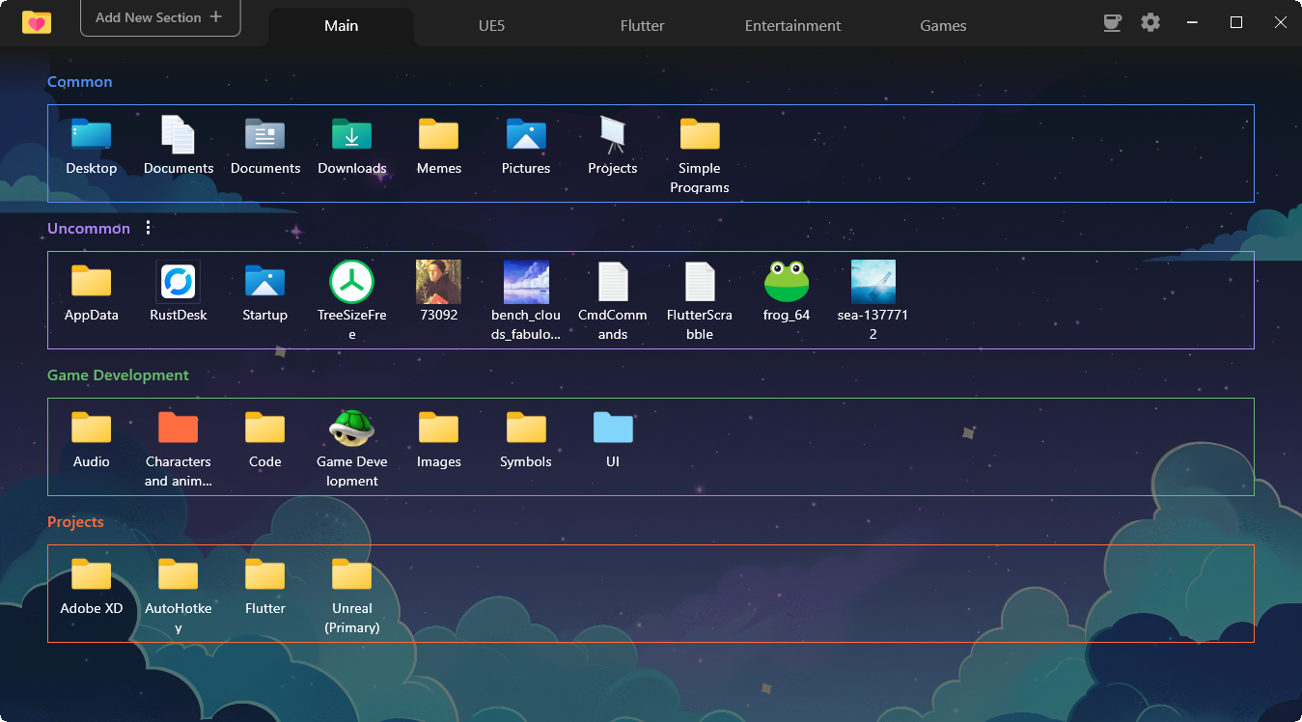This screenshot has height=722, width=1302.
Task: Go to the Entertainment tab
Action: click(793, 26)
